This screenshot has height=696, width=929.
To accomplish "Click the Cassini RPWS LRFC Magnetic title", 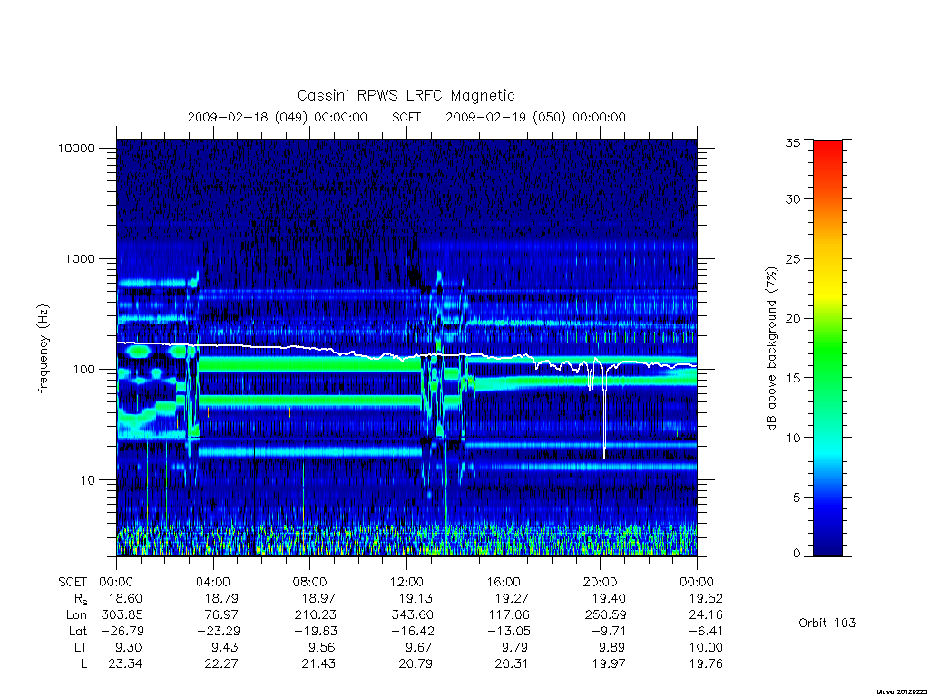I will tap(406, 95).
